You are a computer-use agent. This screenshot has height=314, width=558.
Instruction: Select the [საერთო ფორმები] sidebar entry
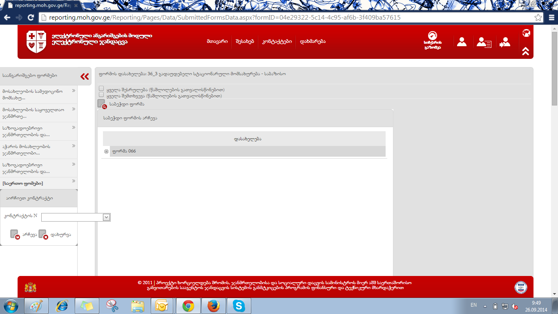[x=22, y=183]
